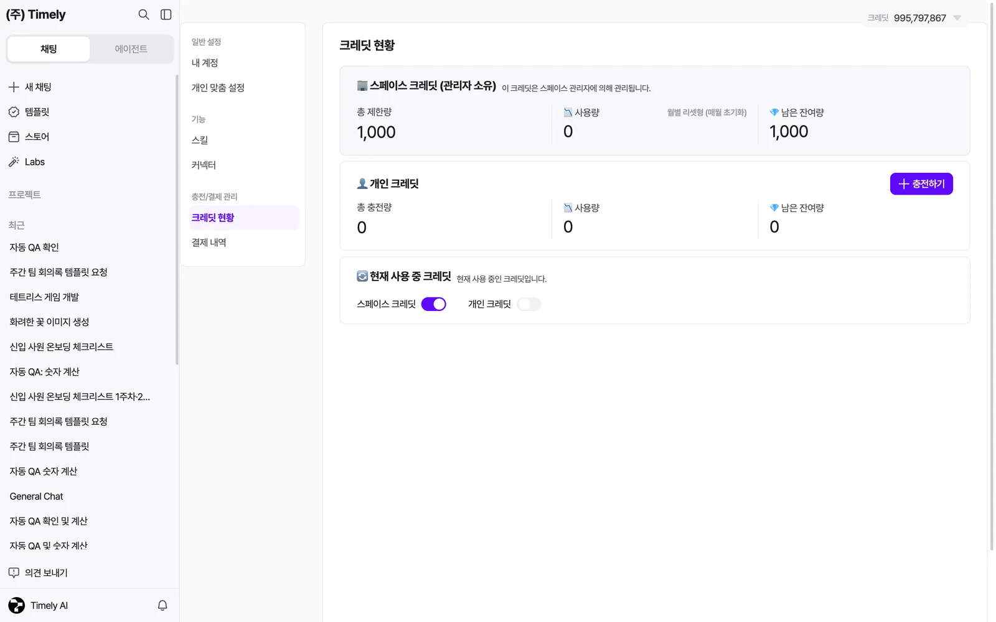Viewport: 996px width, 622px height.
Task: Open the 스킬 settings page
Action: [243, 140]
